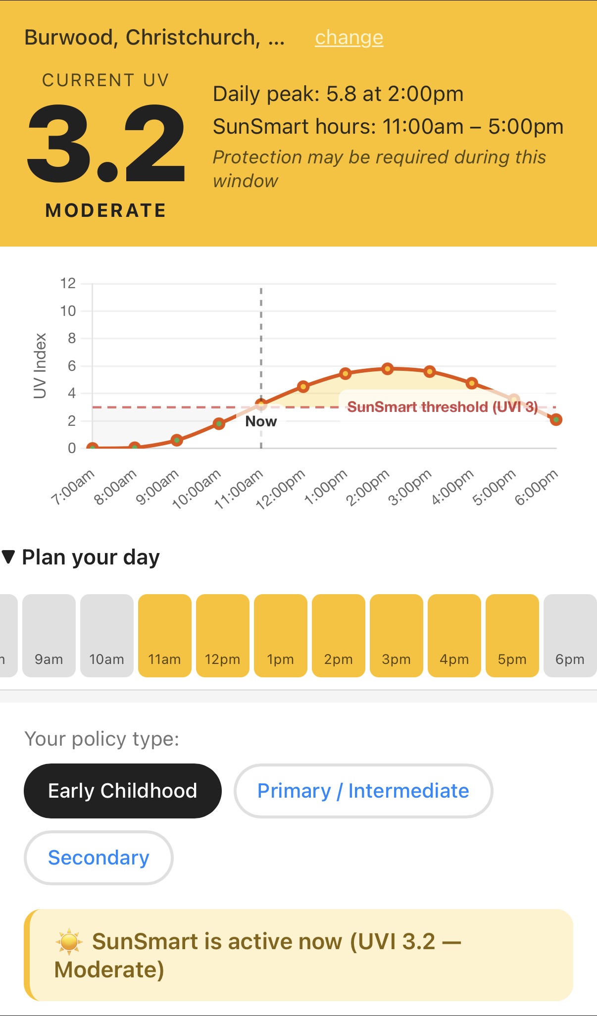Click the Now marker on chart

click(x=261, y=421)
